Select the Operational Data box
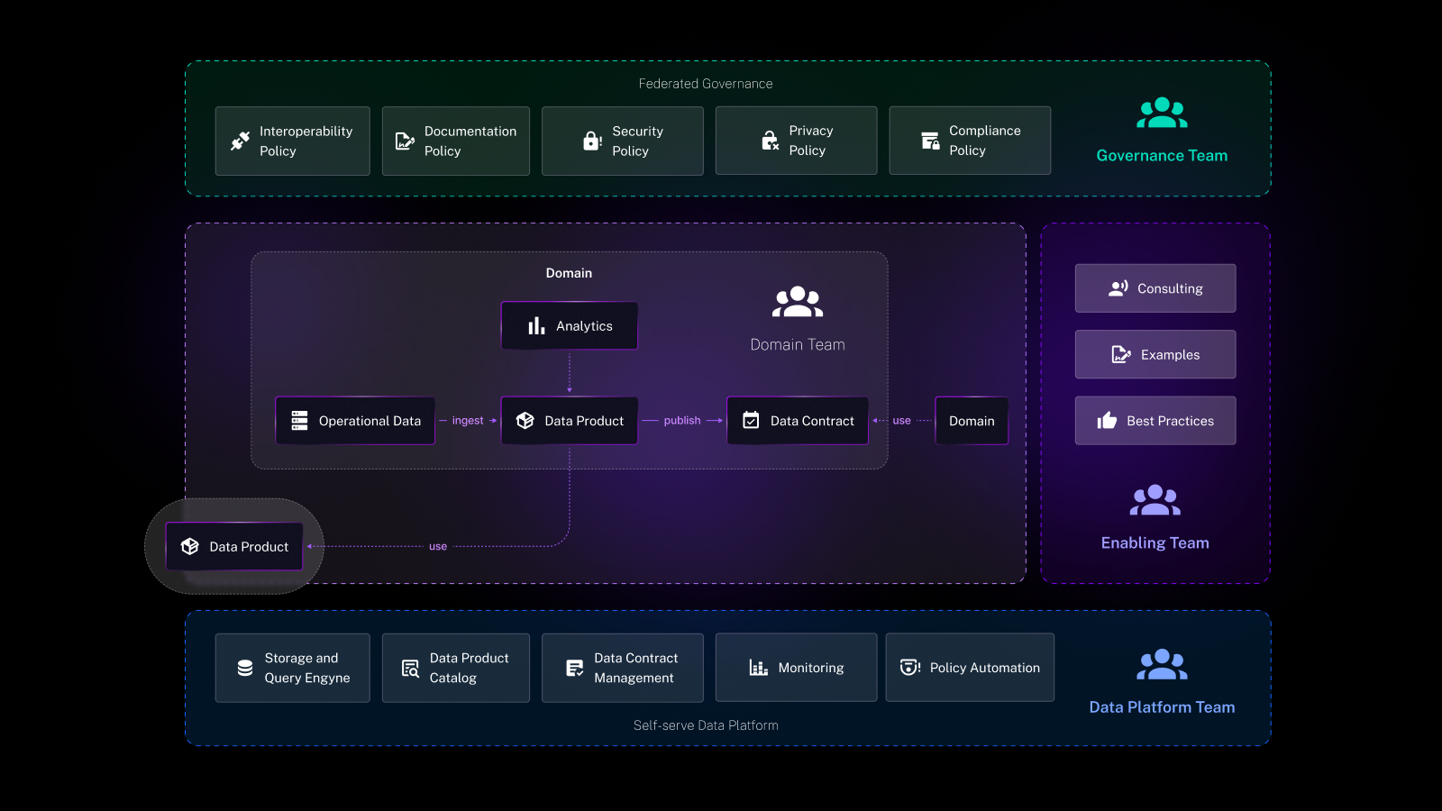Screen dimensions: 1442x811 click(x=355, y=421)
